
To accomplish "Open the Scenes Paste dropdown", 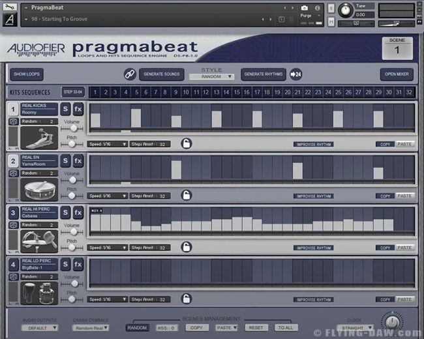I will (x=226, y=328).
